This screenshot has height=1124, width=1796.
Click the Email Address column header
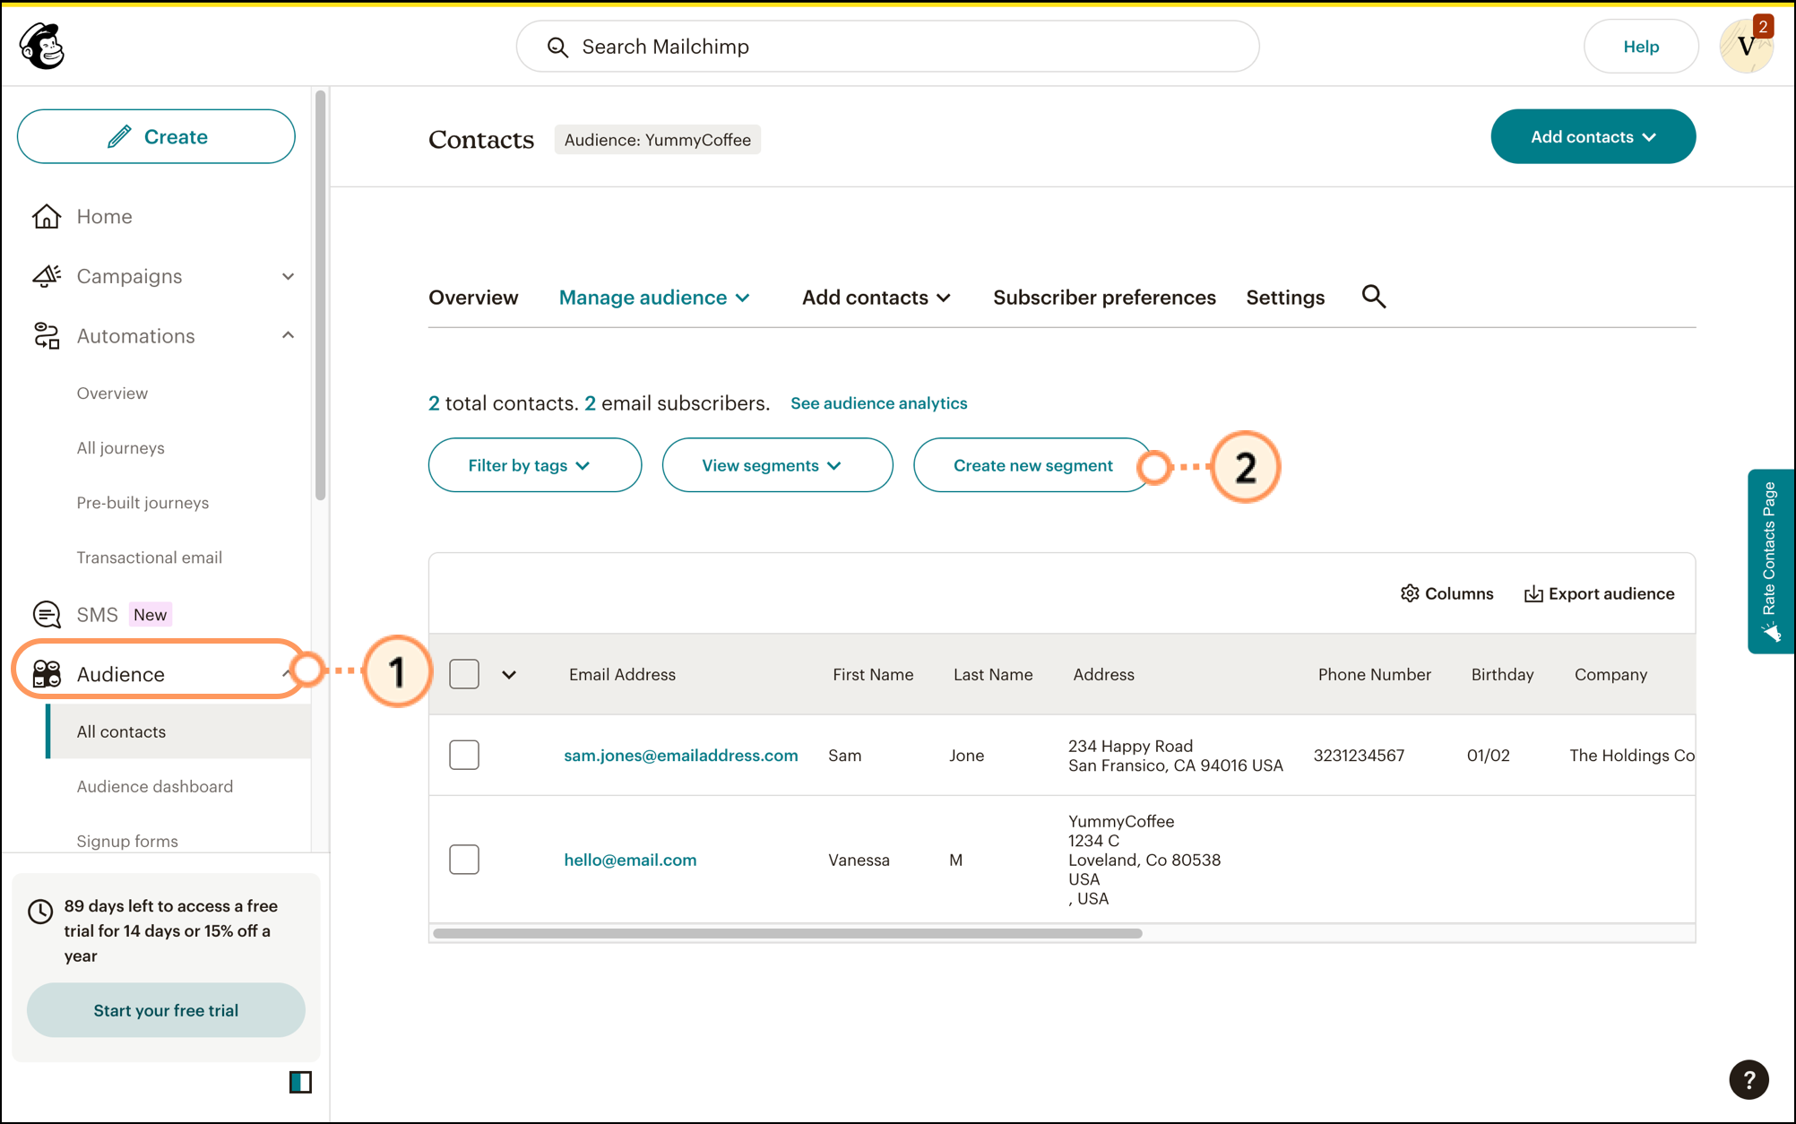pos(622,675)
